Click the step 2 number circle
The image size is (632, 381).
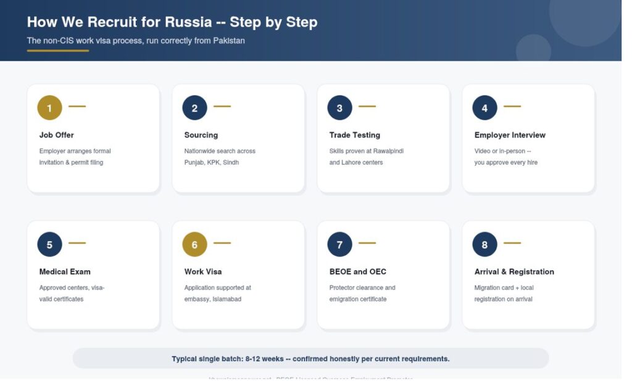[x=194, y=107]
